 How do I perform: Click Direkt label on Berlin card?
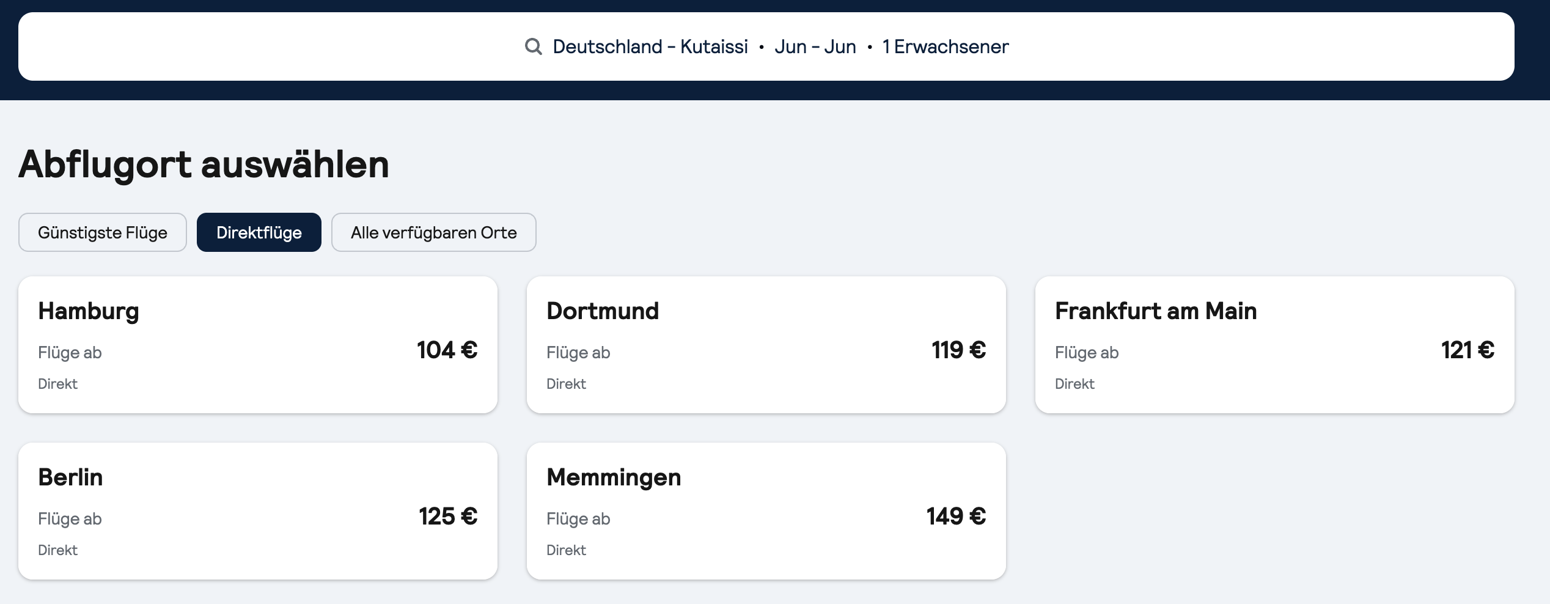point(57,550)
